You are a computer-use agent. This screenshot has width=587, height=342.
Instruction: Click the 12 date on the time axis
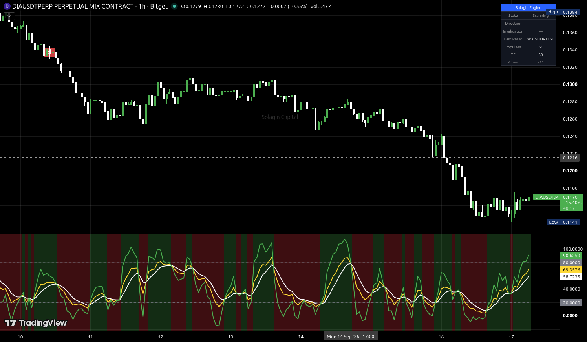tap(161, 337)
